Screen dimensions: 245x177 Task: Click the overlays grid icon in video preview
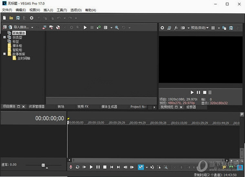click(x=213, y=28)
